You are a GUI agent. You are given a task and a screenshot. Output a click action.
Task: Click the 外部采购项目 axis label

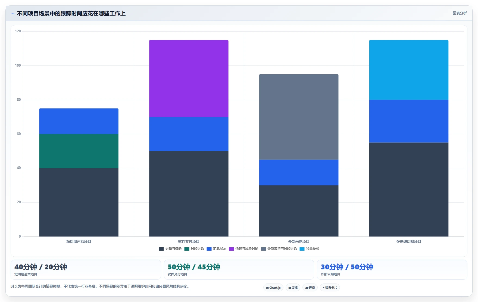299,241
